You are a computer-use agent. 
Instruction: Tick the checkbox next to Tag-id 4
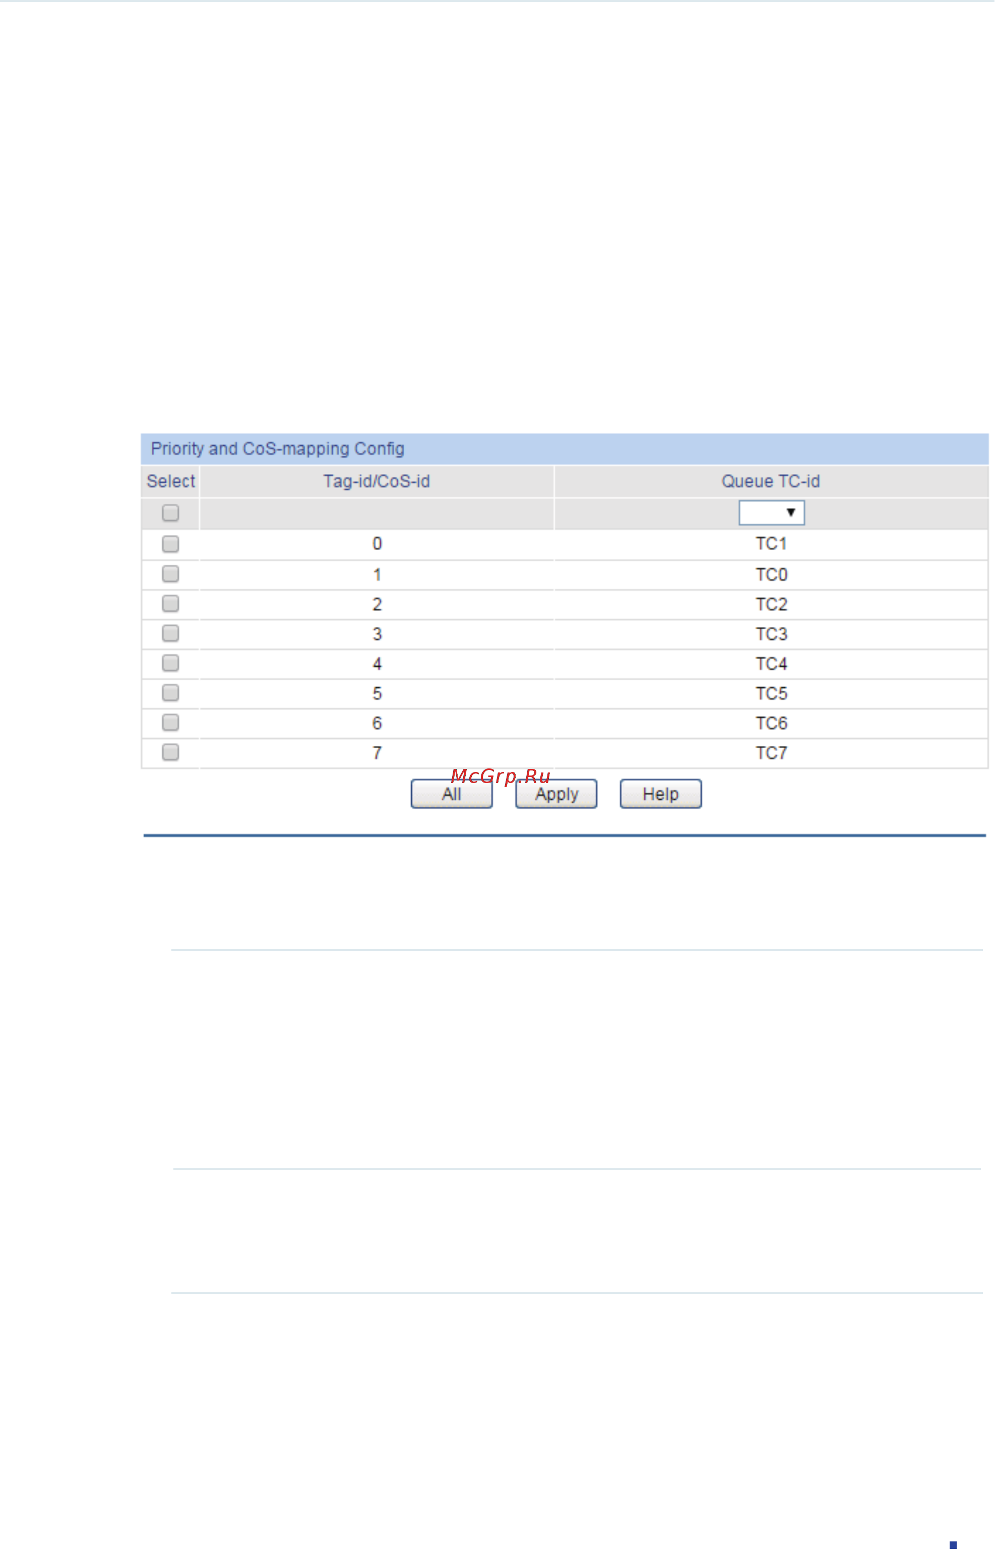click(x=170, y=663)
